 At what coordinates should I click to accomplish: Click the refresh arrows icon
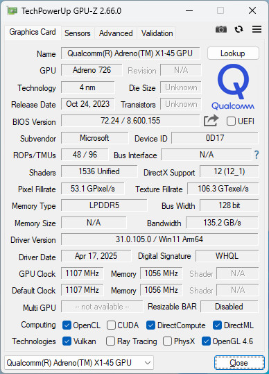(x=238, y=29)
